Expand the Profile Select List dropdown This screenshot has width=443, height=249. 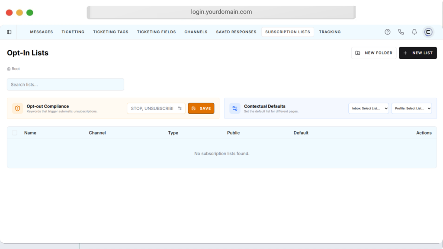pos(411,109)
